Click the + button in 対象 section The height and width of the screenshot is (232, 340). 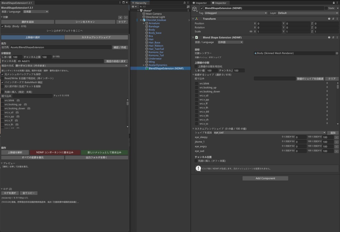tap(120, 17)
